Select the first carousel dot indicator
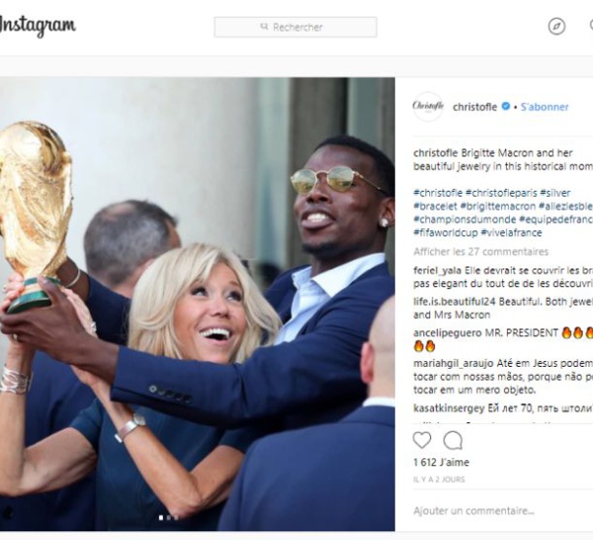Viewport: 593px width, 540px height. point(161,517)
